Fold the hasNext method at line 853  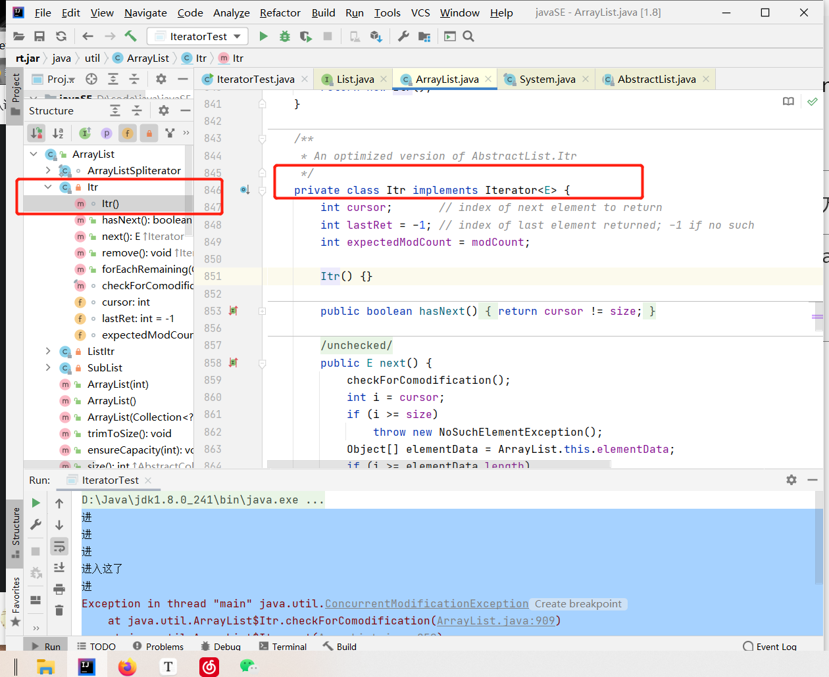point(262,311)
